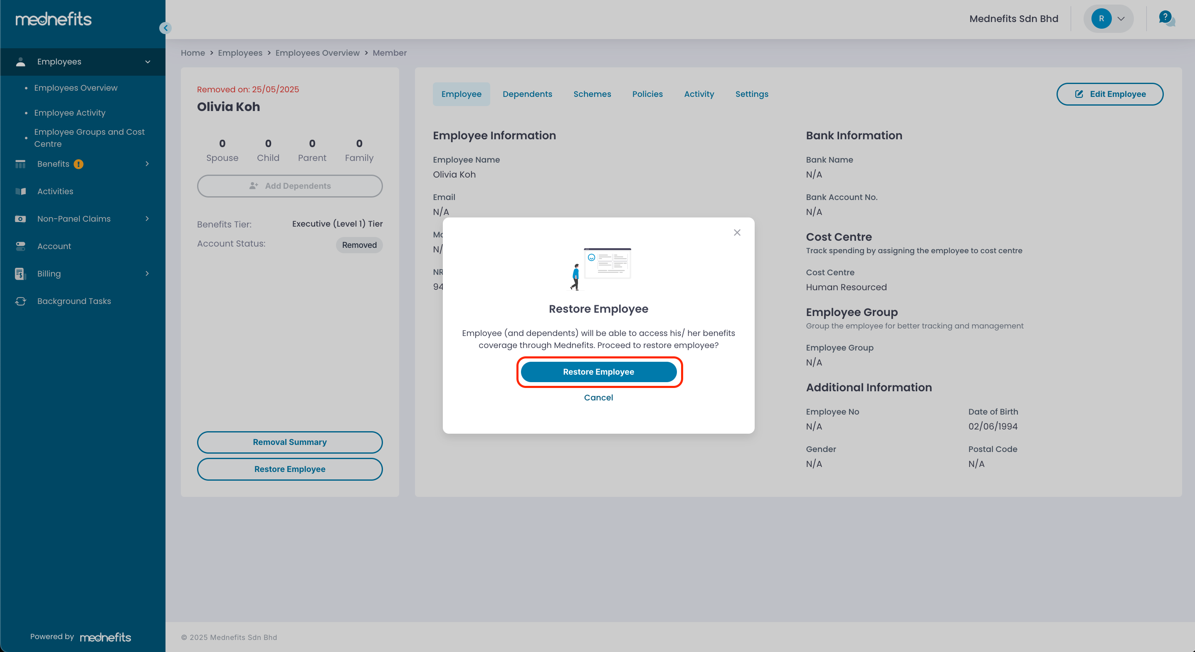Confirm with blue Restore Employee button
1195x652 pixels.
click(598, 372)
